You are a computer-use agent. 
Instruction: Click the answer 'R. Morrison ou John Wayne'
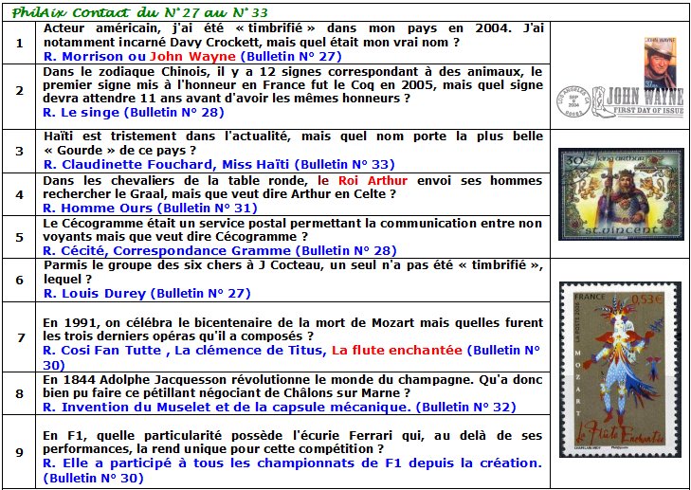[x=139, y=57]
